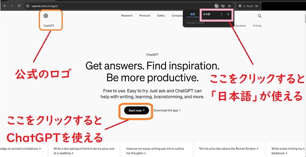Screen dimensions: 306x157
Task: Open the plus-one at a wedding prompt
Action: click(x=84, y=150)
